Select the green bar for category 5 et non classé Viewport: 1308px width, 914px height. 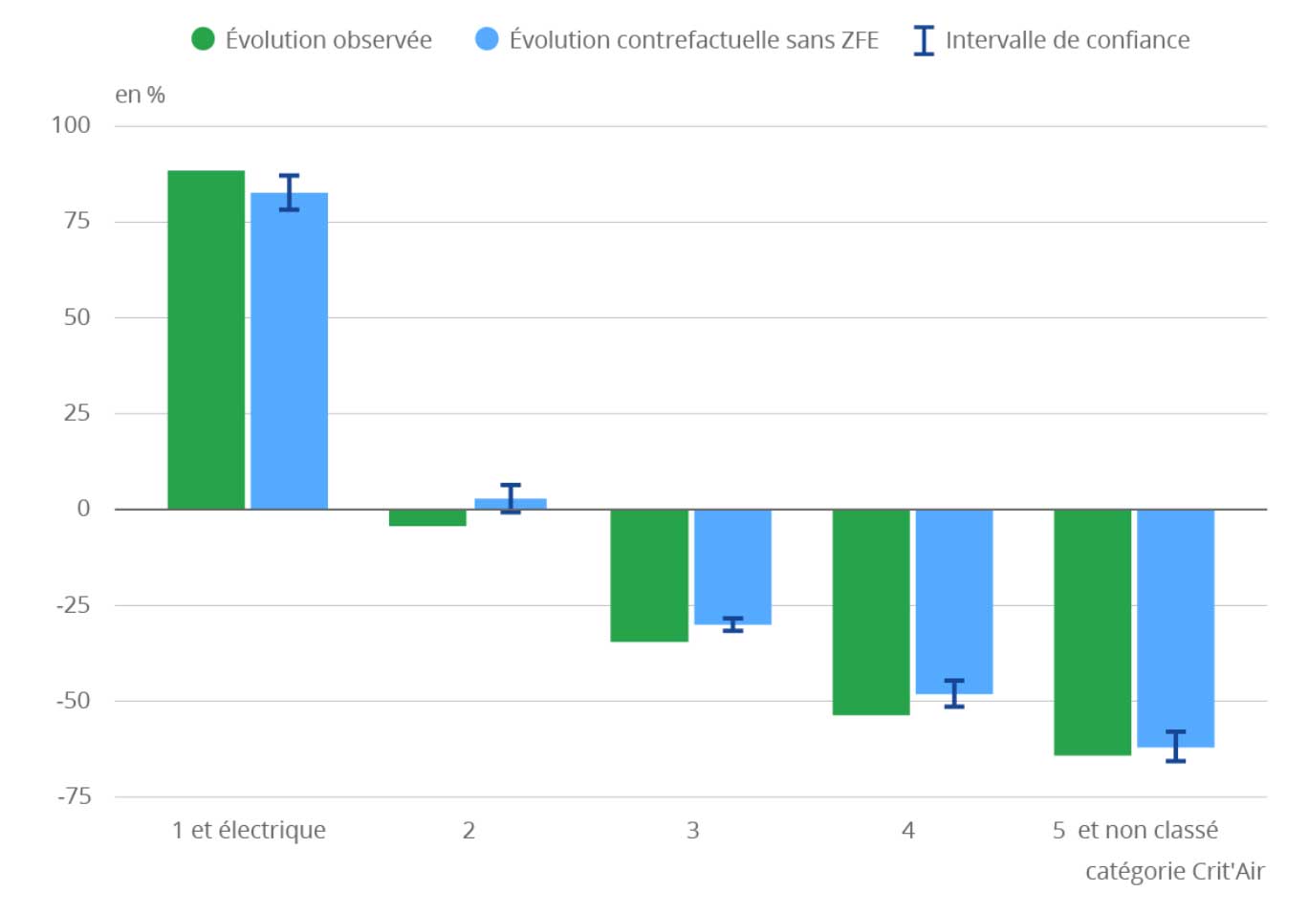pyautogui.click(x=1093, y=632)
